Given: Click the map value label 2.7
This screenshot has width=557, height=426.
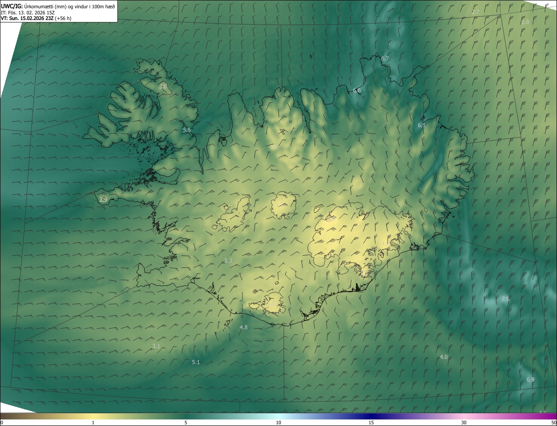Looking at the screenshot, I should pyautogui.click(x=476, y=12).
